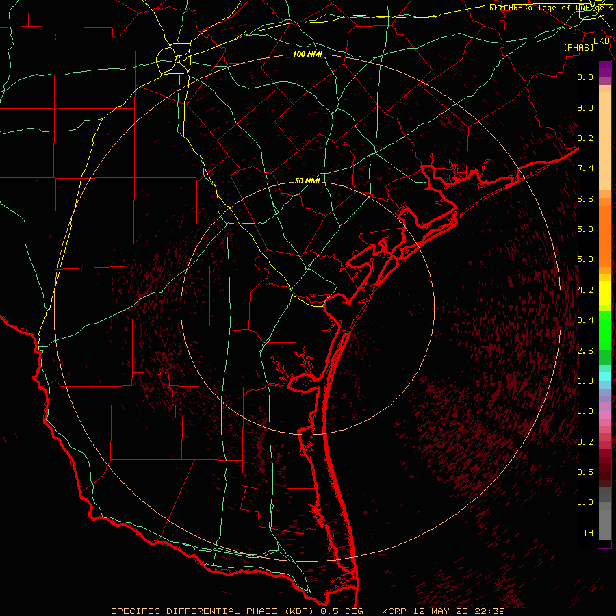Image resolution: width=616 pixels, height=616 pixels.
Task: Click the cyan band of the color scale
Action: click(604, 376)
